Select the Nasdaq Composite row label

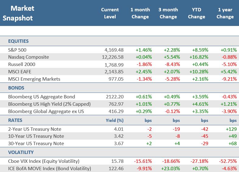(29, 57)
